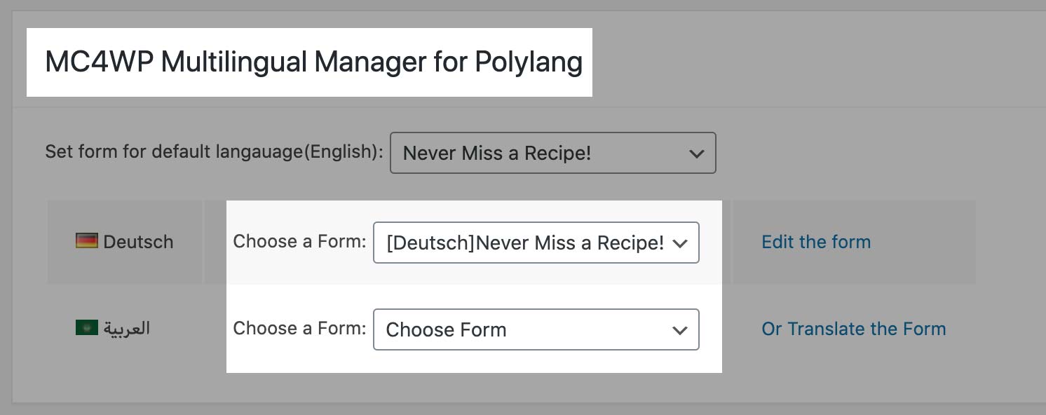The height and width of the screenshot is (415, 1046).
Task: Click the Set form for default language label
Action: (x=212, y=151)
